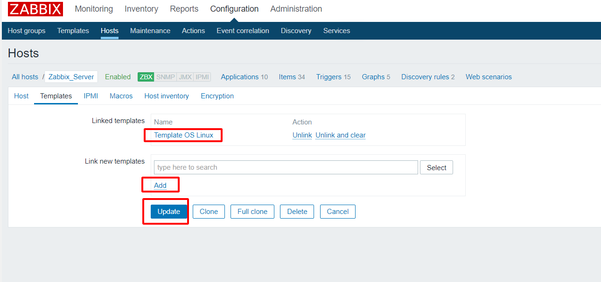601x282 pixels.
Task: Open the Reports menu
Action: (184, 9)
